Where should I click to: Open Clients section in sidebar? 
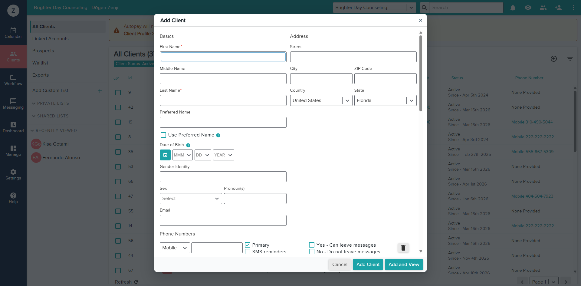pyautogui.click(x=13, y=57)
